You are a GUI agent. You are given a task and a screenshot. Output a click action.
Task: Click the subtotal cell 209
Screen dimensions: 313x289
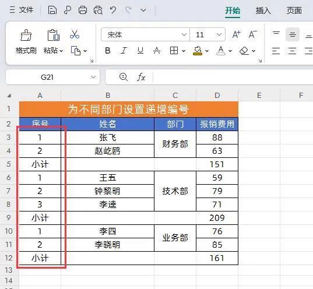[217, 218]
